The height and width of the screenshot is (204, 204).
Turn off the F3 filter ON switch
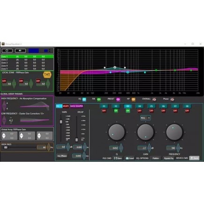tap(128, 111)
